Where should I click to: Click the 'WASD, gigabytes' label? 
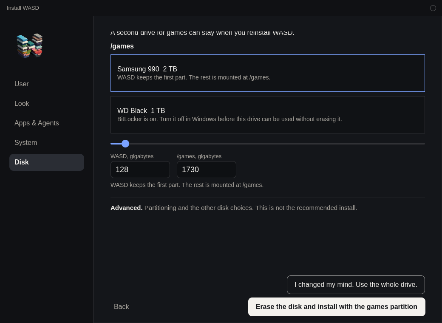[x=132, y=156]
